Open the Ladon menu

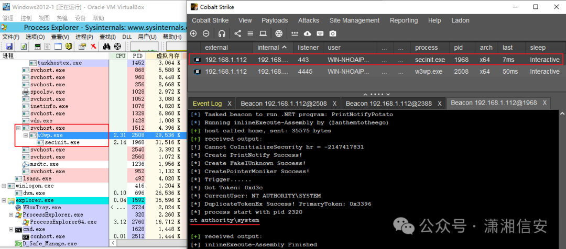point(460,20)
